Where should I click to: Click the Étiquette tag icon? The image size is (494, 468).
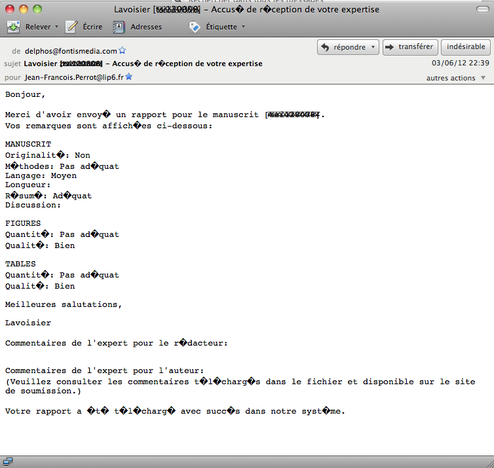(195, 27)
